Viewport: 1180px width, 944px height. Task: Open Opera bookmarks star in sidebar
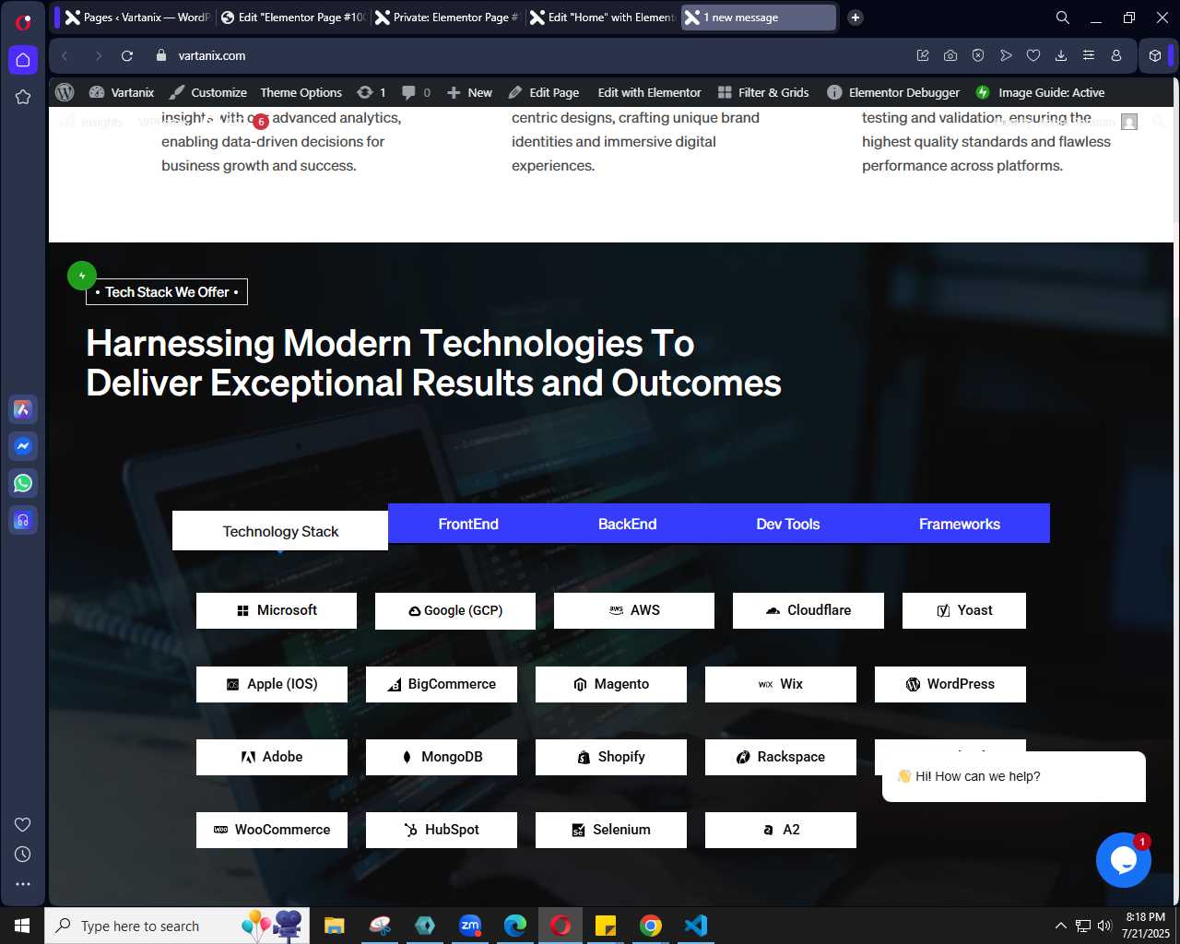pyautogui.click(x=23, y=97)
